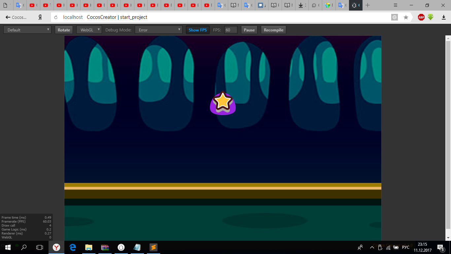The width and height of the screenshot is (451, 254).
Task: Click the reload icon in address bar
Action: point(56,17)
